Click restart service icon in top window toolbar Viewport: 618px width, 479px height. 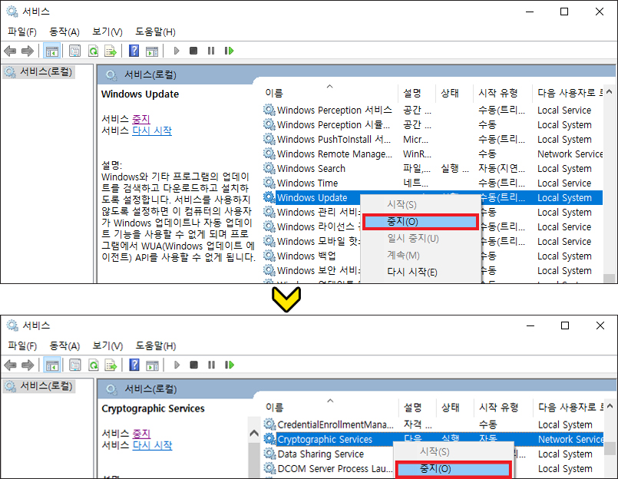(x=229, y=51)
